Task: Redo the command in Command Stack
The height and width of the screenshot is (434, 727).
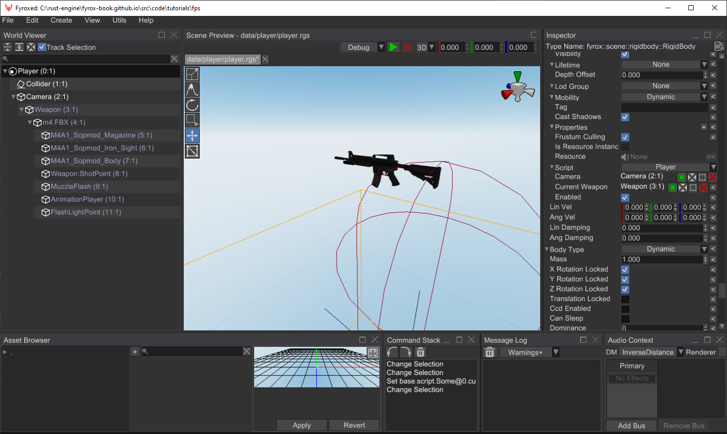Action: point(406,352)
